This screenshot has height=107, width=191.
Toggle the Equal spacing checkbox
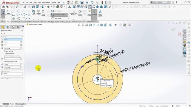tap(4, 51)
